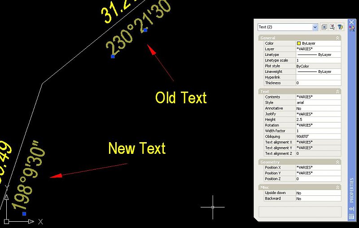The image size is (359, 228).
Task: Click the Height value 2.5
Action: point(318,119)
